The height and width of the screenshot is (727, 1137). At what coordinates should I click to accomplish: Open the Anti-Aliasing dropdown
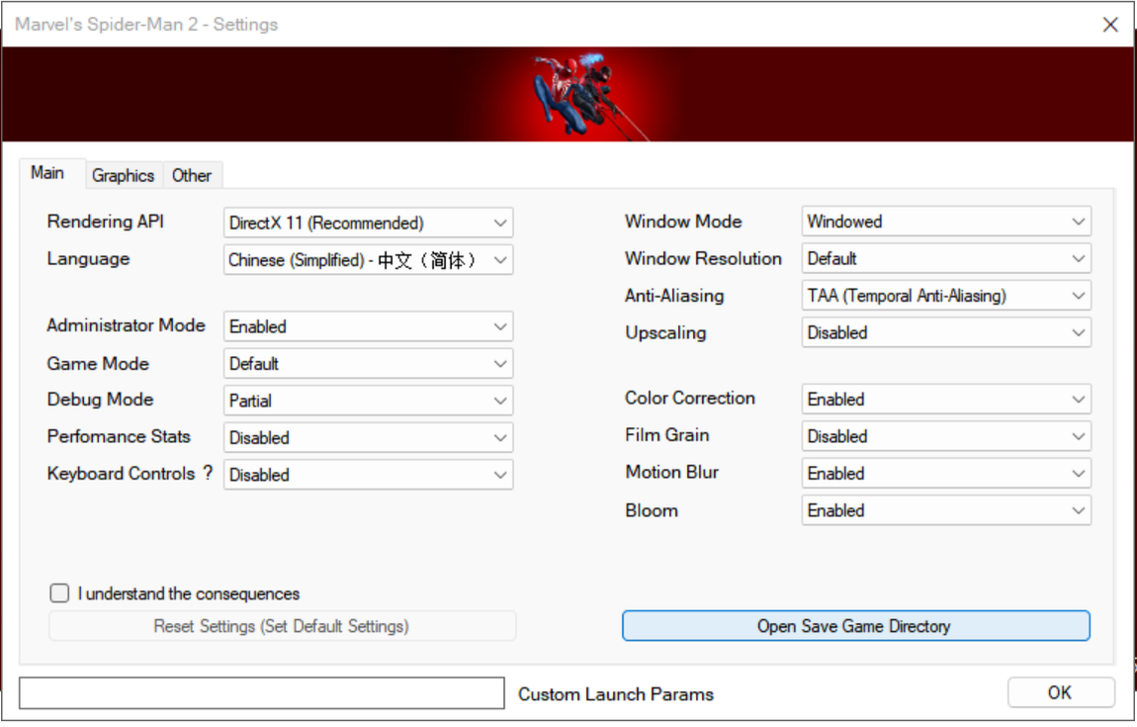(946, 296)
